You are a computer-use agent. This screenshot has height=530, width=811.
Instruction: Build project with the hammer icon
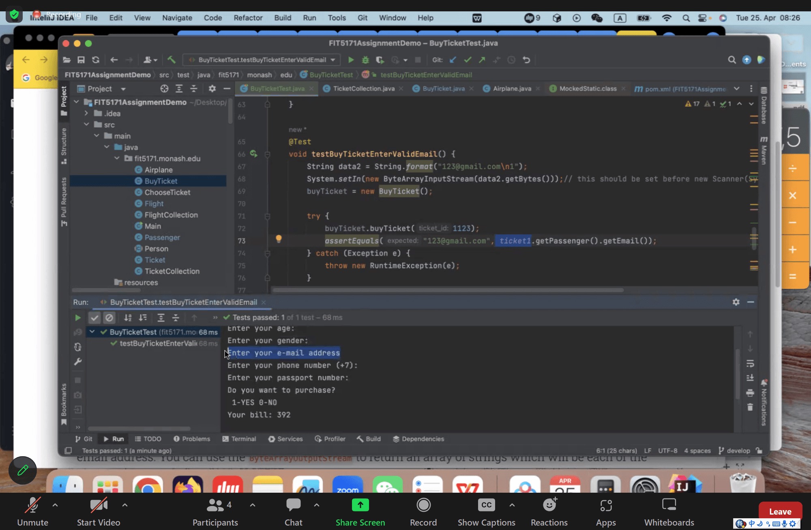tap(172, 60)
